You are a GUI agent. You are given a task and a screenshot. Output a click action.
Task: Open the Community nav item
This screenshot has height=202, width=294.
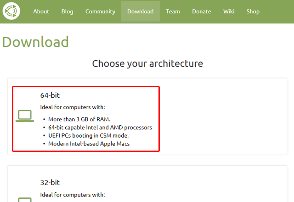click(x=100, y=11)
